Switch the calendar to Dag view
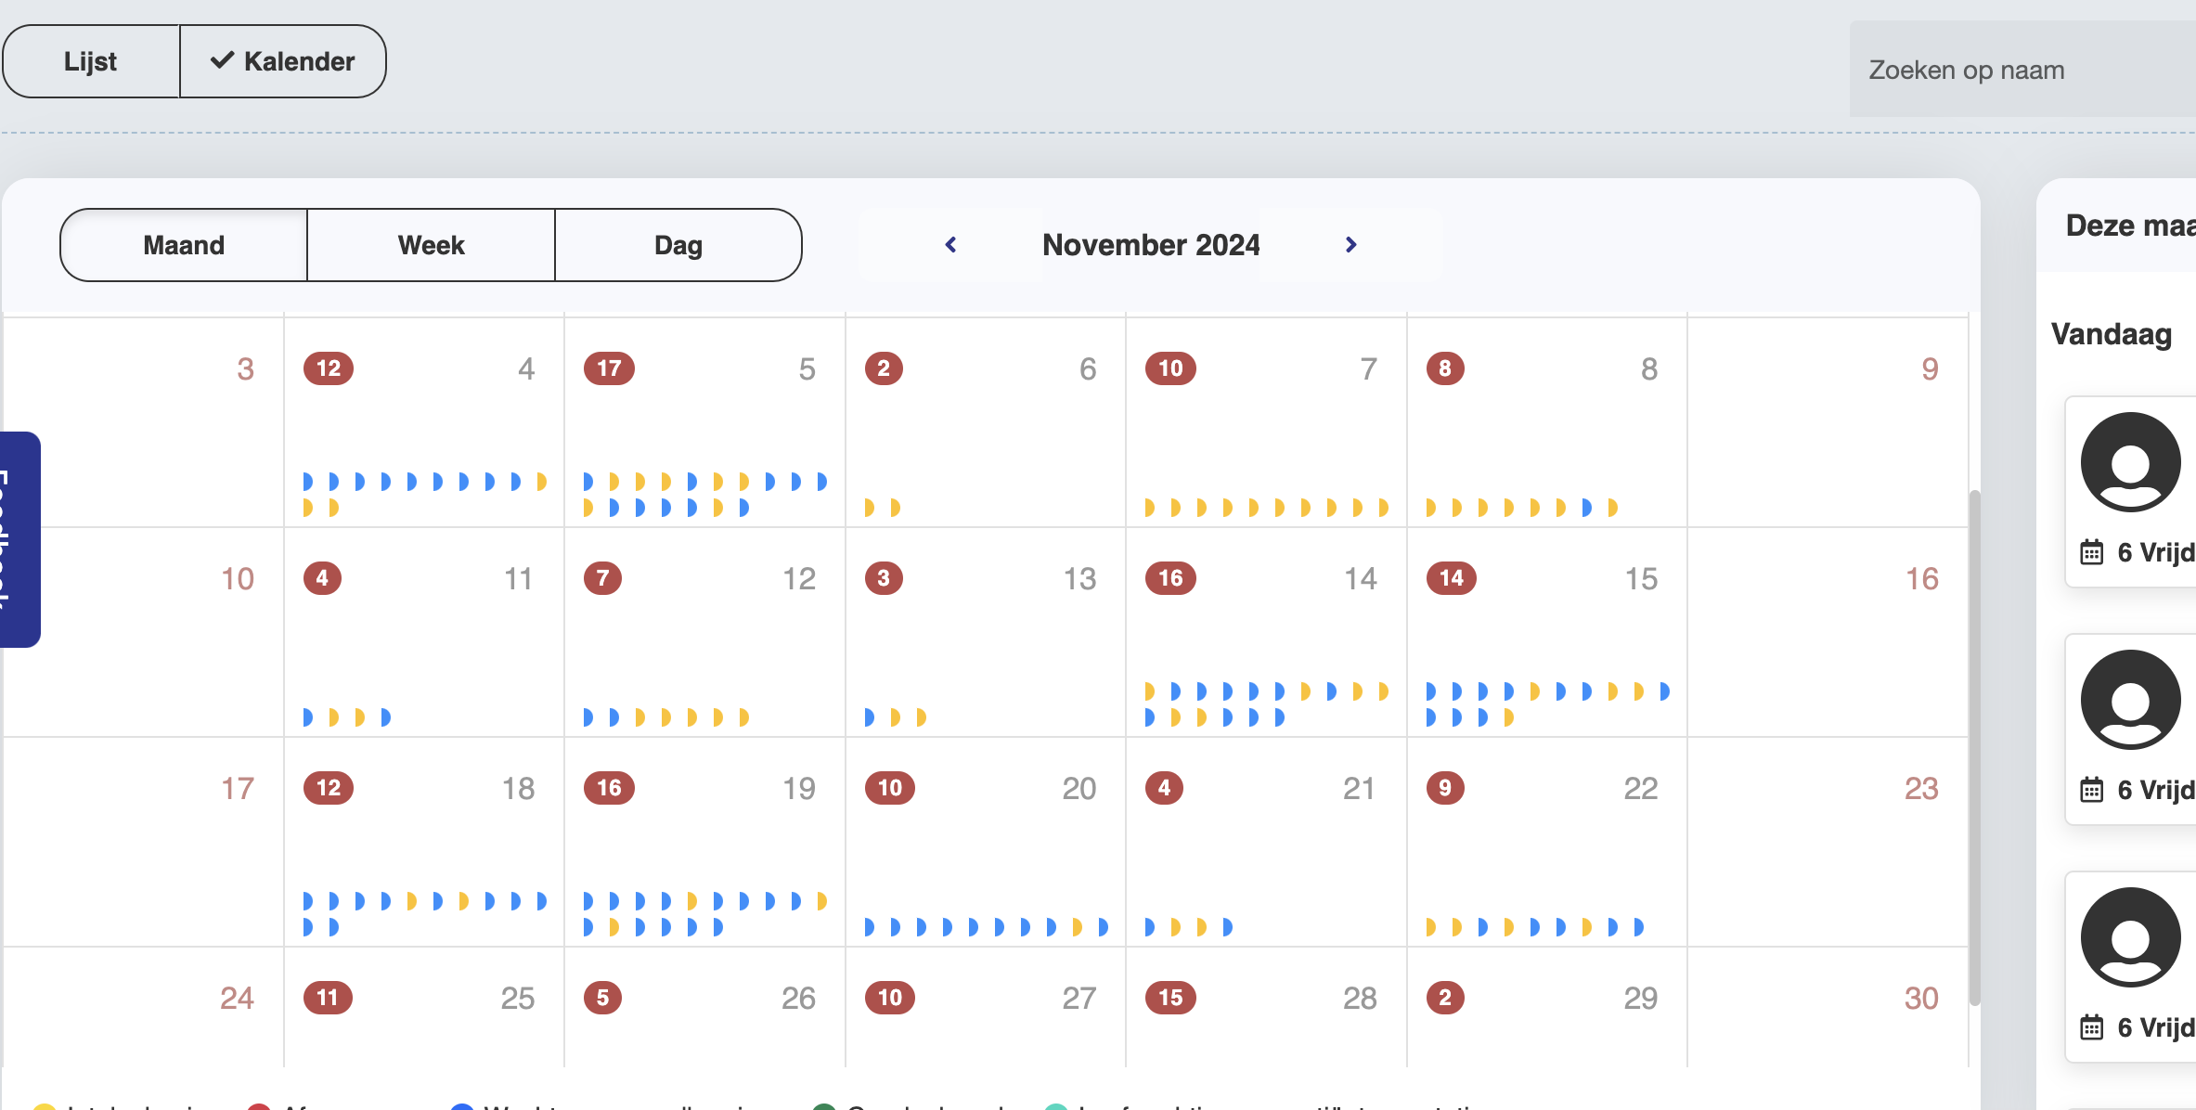The image size is (2196, 1110). coord(678,245)
